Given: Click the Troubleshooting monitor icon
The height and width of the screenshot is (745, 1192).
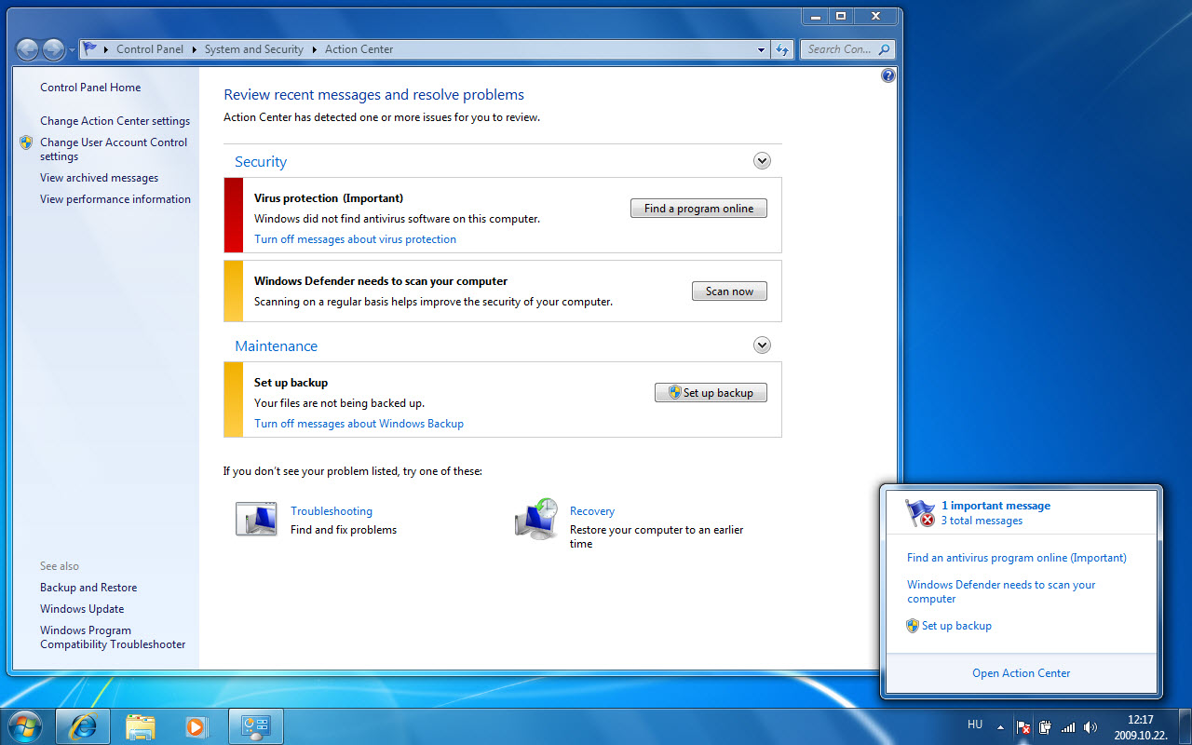Looking at the screenshot, I should point(256,519).
